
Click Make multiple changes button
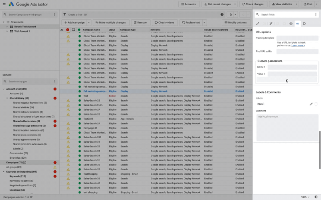coord(111,22)
